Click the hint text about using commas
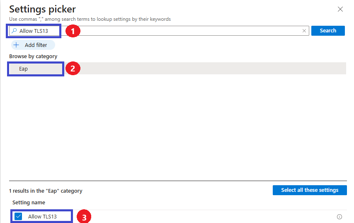Image resolution: width=354 pixels, height=223 pixels. (90, 19)
